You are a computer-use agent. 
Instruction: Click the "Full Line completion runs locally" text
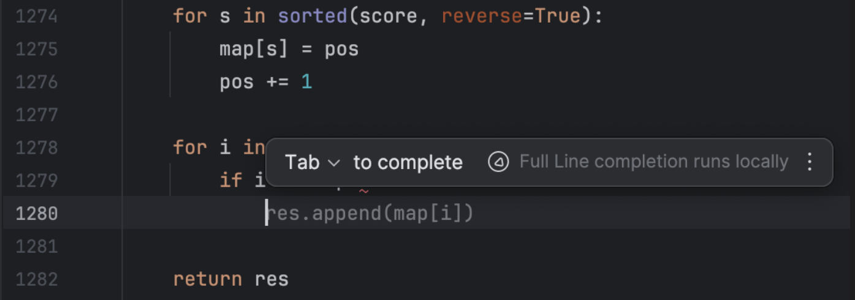point(653,162)
